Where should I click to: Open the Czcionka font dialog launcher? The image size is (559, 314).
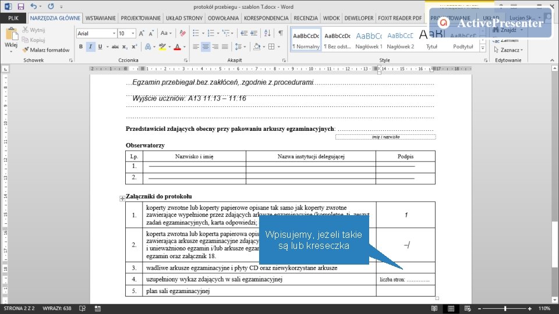(186, 60)
